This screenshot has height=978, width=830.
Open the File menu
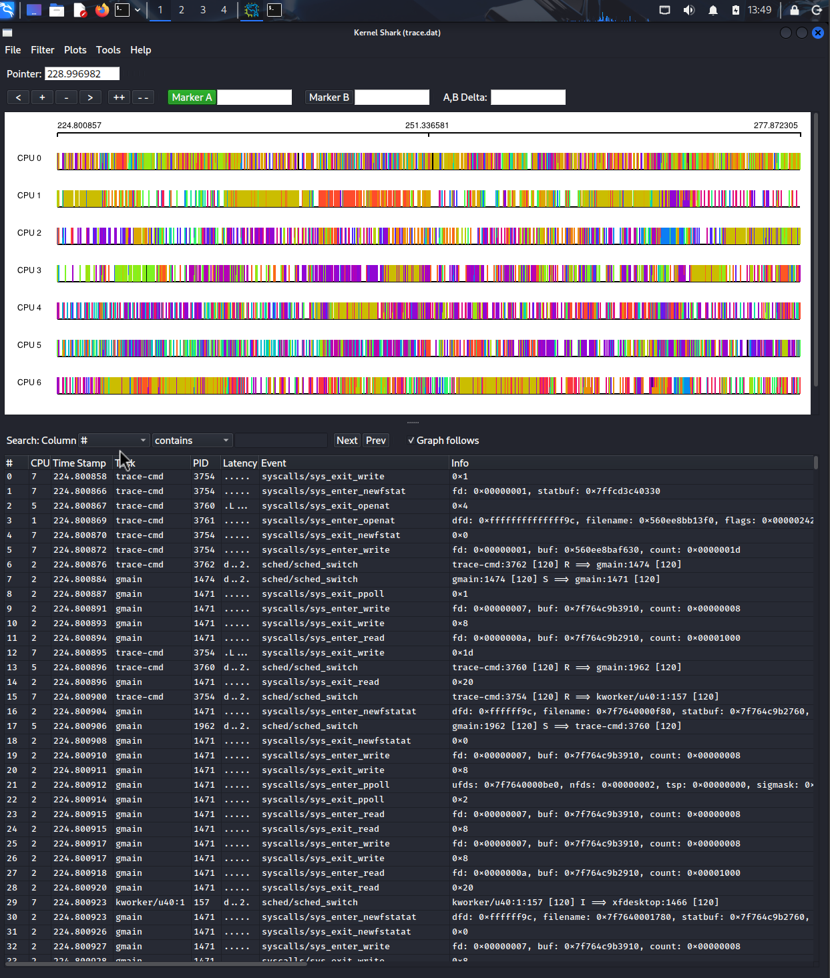click(x=13, y=50)
